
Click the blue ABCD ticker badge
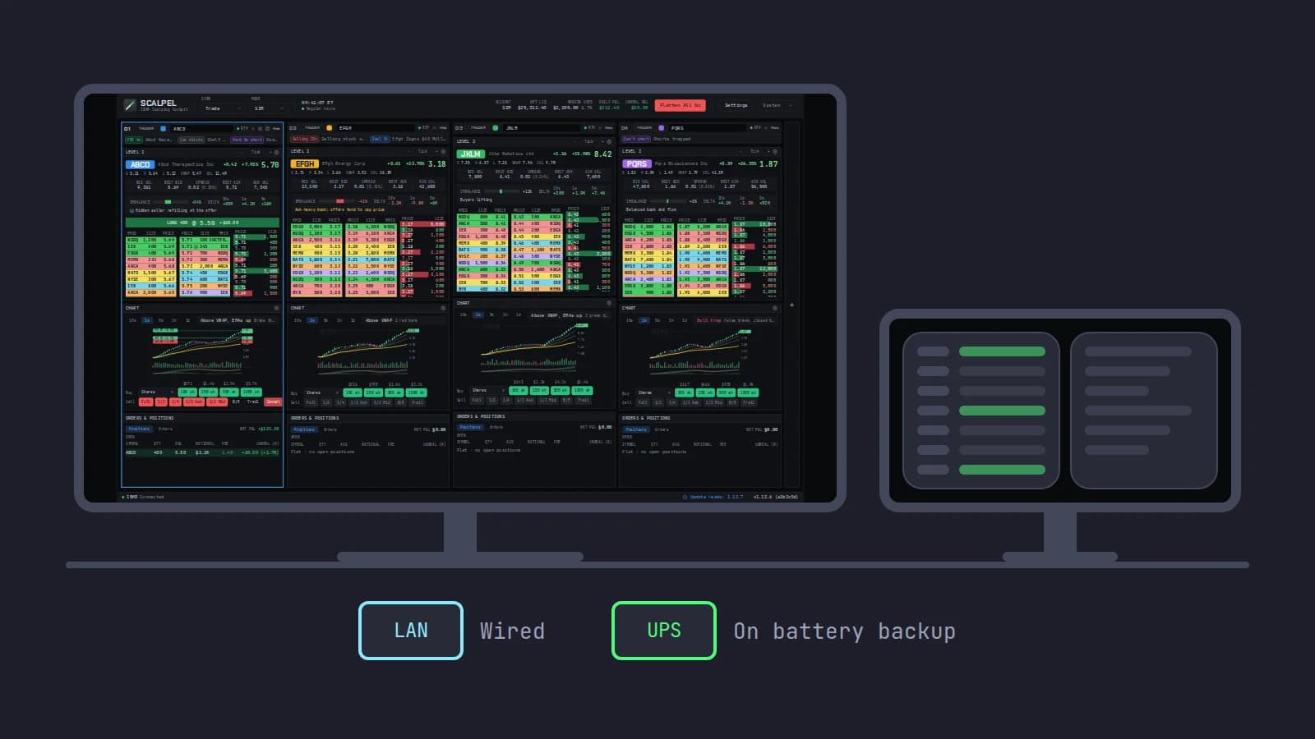141,164
